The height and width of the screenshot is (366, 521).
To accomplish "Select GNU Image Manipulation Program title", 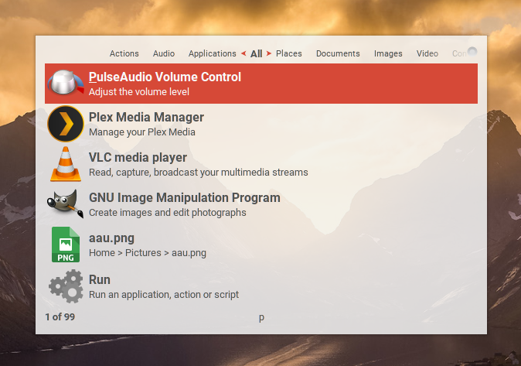I will pyautogui.click(x=185, y=197).
